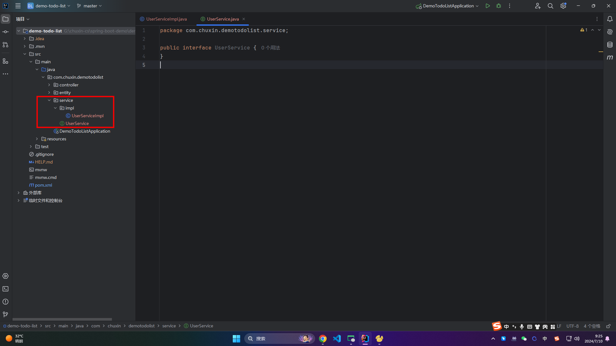The width and height of the screenshot is (616, 346).
Task: Open the Commit tool window
Action: [5, 32]
